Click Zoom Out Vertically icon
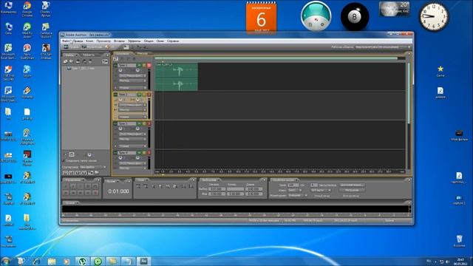473x266 pixels. (x=191, y=186)
